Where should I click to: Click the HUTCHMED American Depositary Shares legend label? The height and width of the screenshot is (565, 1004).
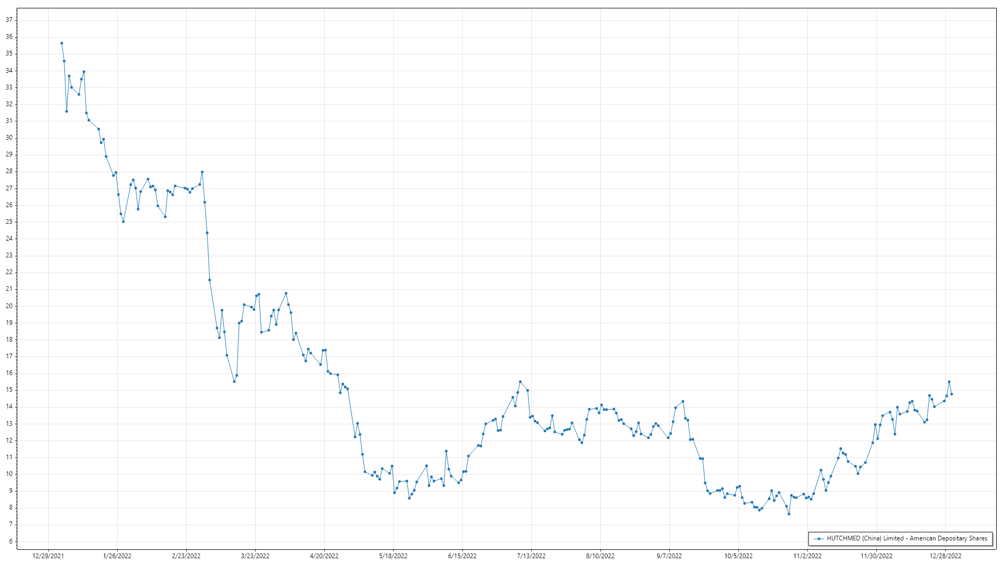pyautogui.click(x=907, y=538)
